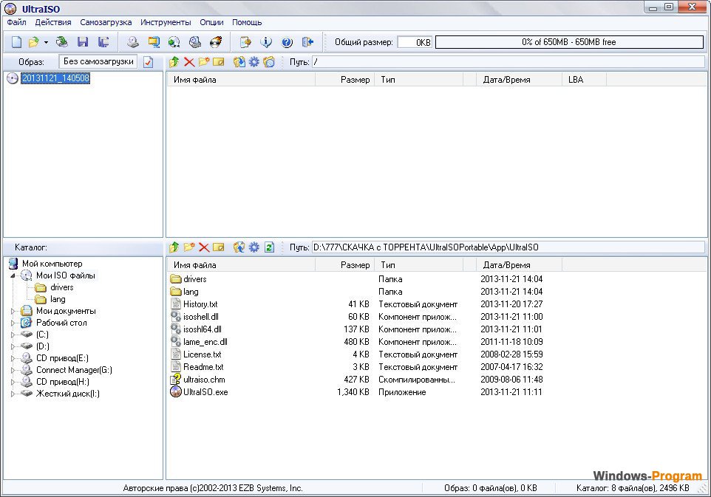Click the 0% of 650MB capacity bar
The width and height of the screenshot is (711, 497).
(569, 42)
